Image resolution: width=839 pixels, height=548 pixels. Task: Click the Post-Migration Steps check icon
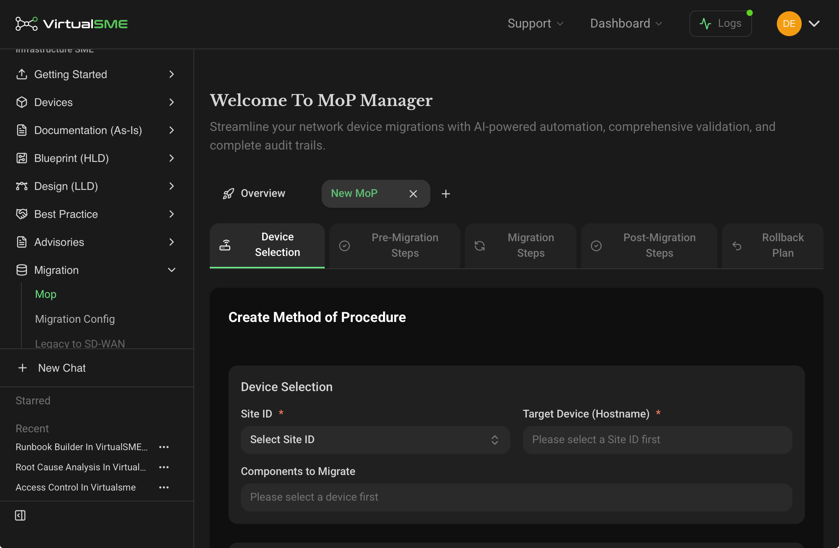[x=596, y=246]
